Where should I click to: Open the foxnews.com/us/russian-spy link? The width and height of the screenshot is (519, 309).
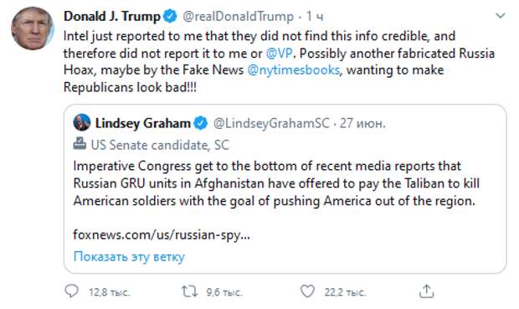[162, 234]
